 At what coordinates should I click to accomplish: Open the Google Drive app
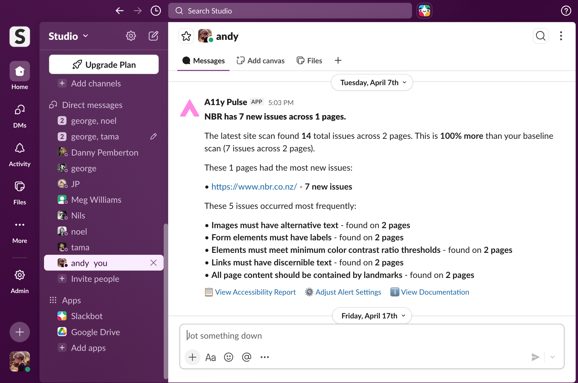[104, 332]
